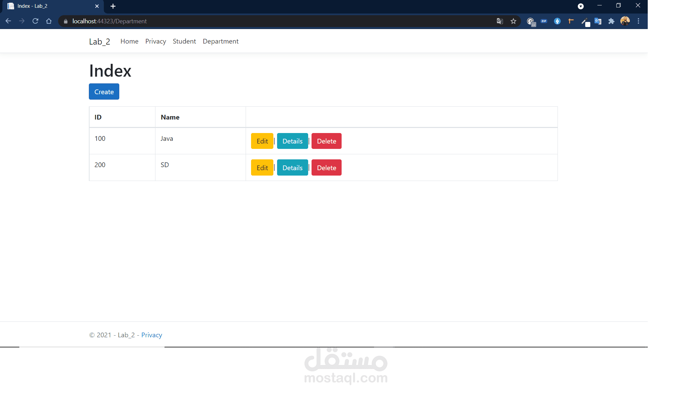Click the color picker eyedropper extension
This screenshot has width=692, height=393.
pyautogui.click(x=585, y=21)
